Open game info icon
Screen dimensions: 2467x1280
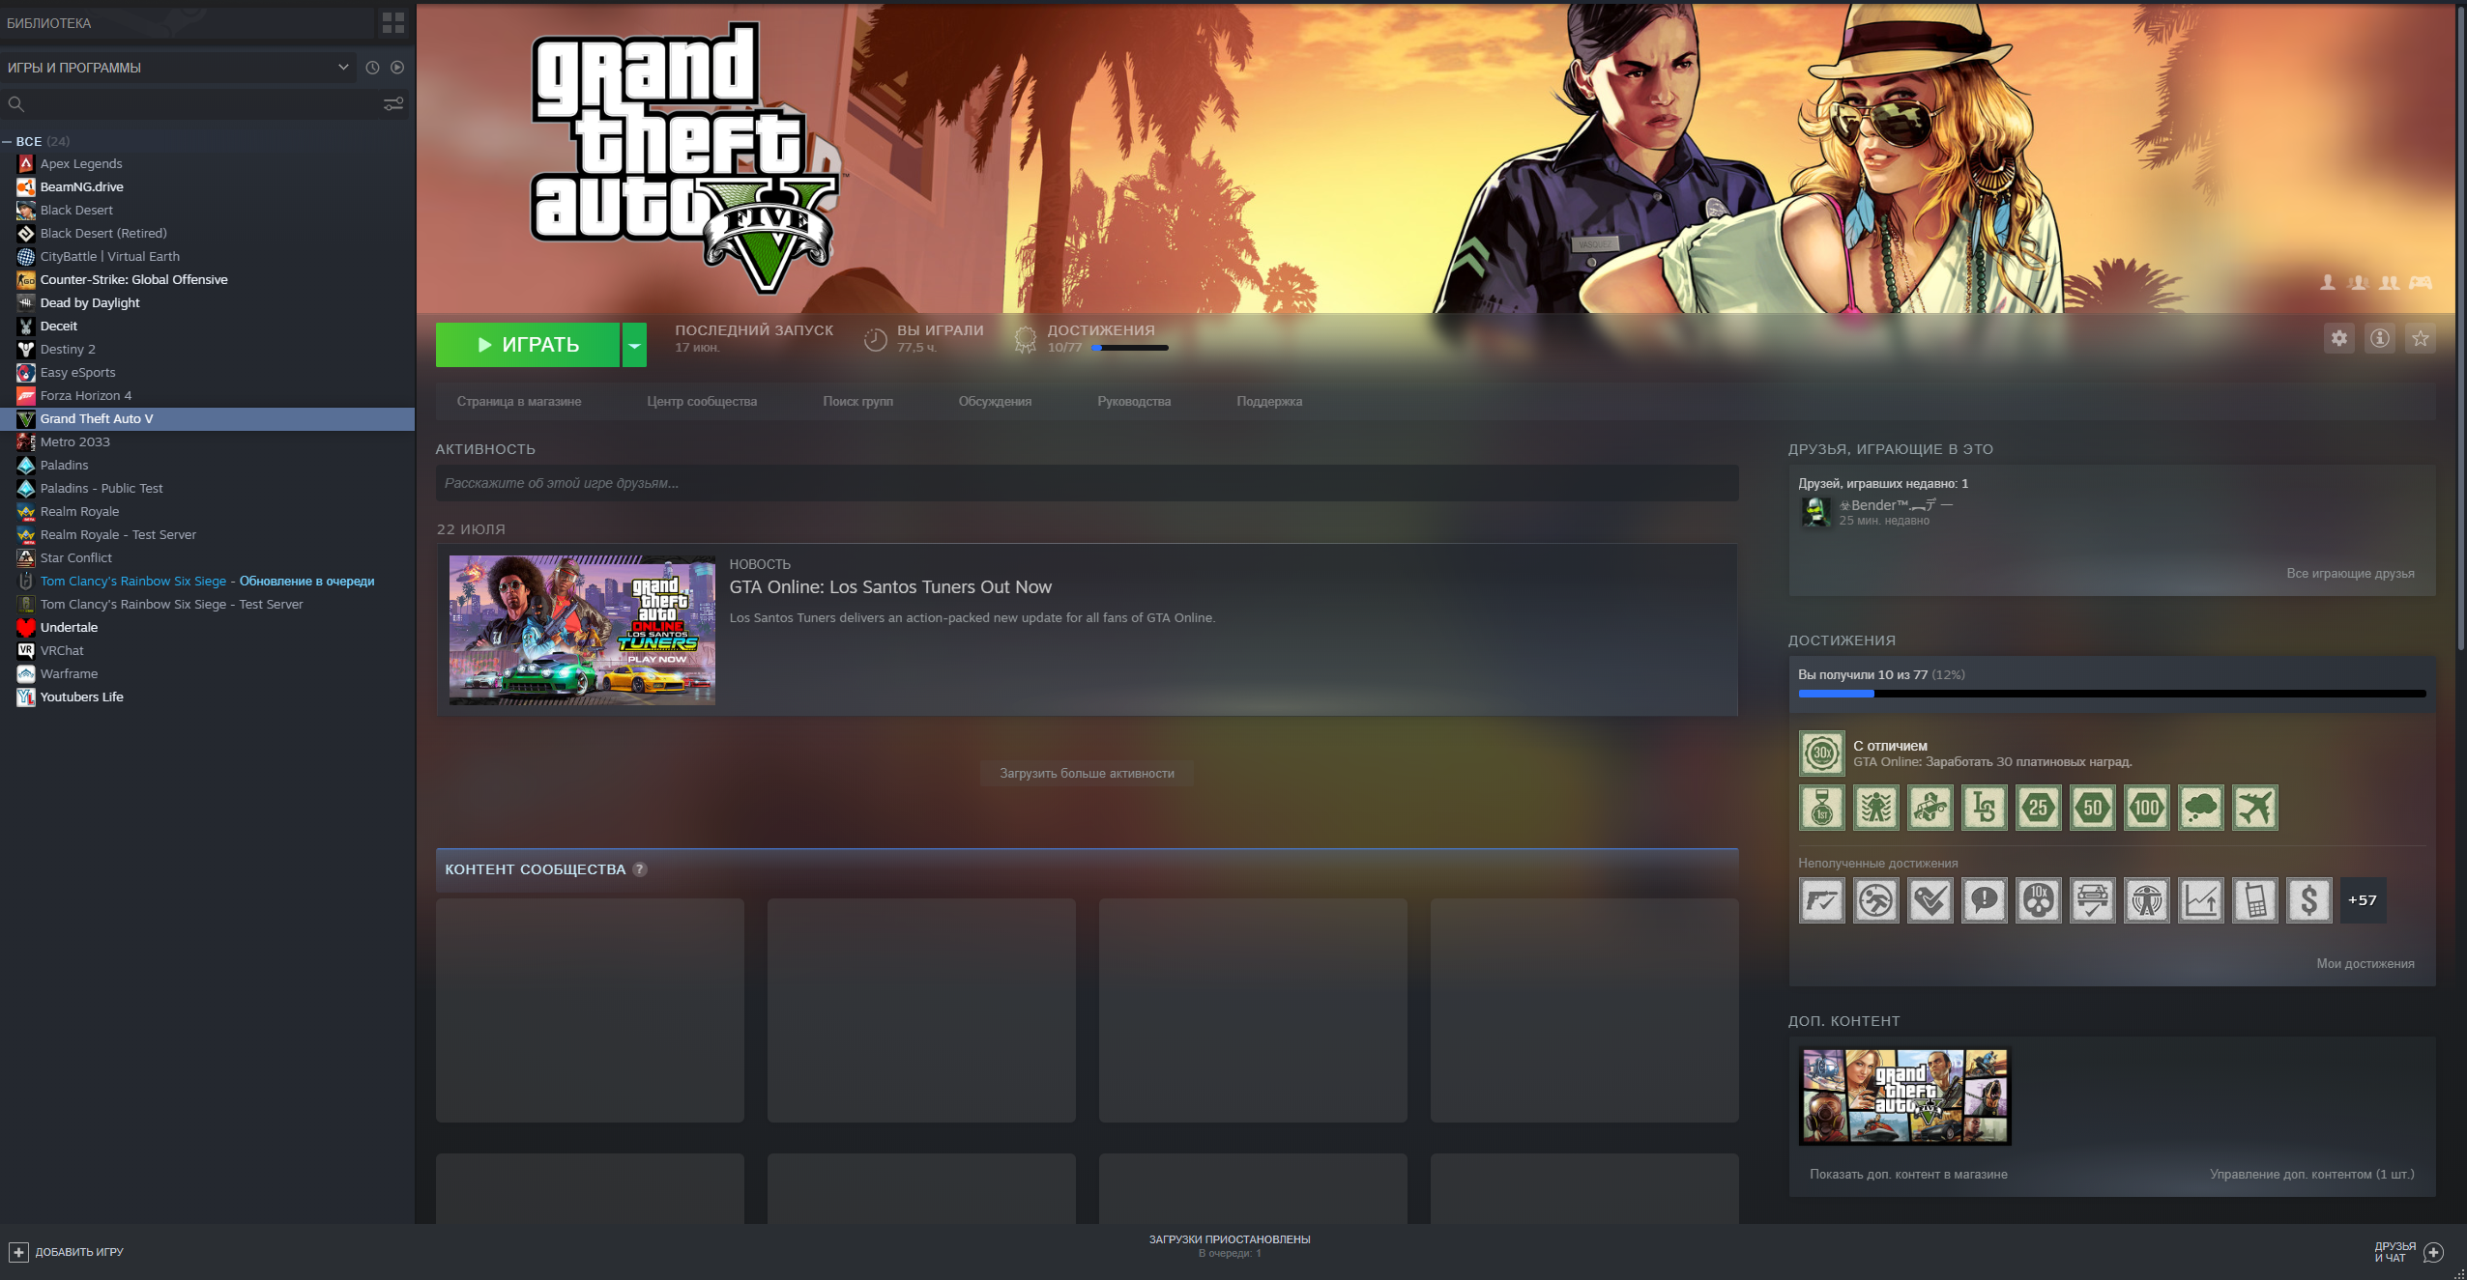point(2380,338)
